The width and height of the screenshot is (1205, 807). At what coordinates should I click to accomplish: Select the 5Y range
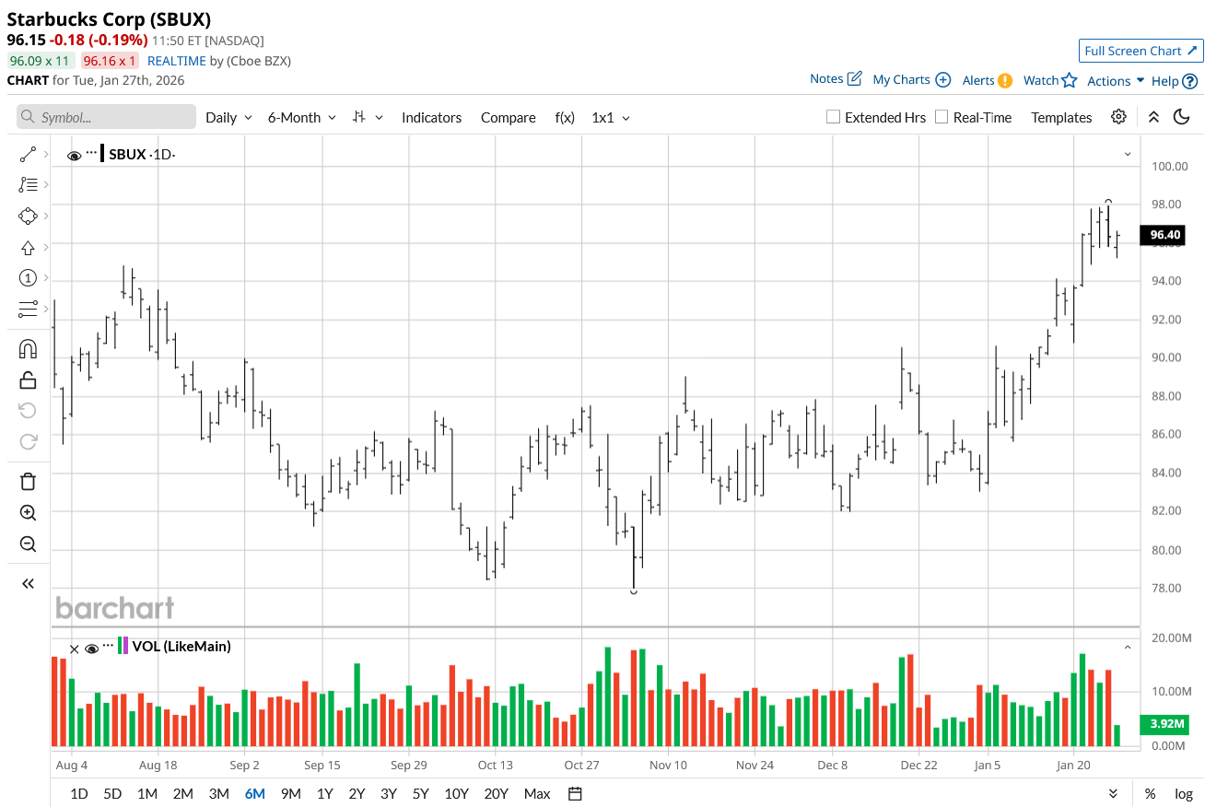(420, 794)
